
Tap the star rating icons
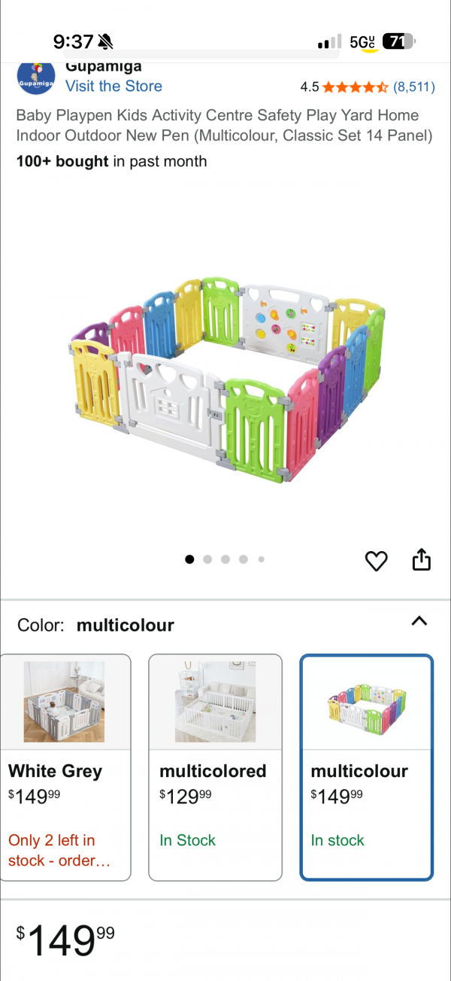(x=356, y=87)
